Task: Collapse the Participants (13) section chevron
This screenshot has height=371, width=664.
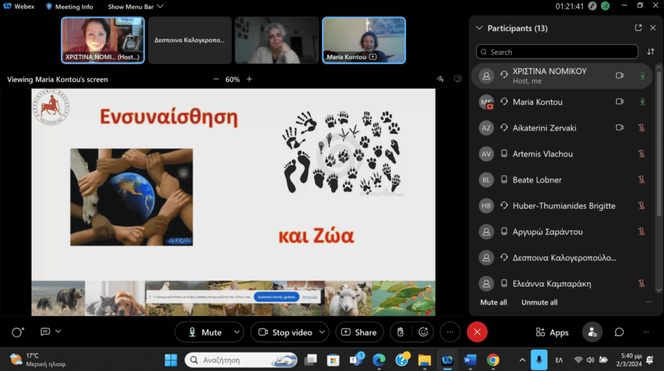Action: (x=479, y=28)
